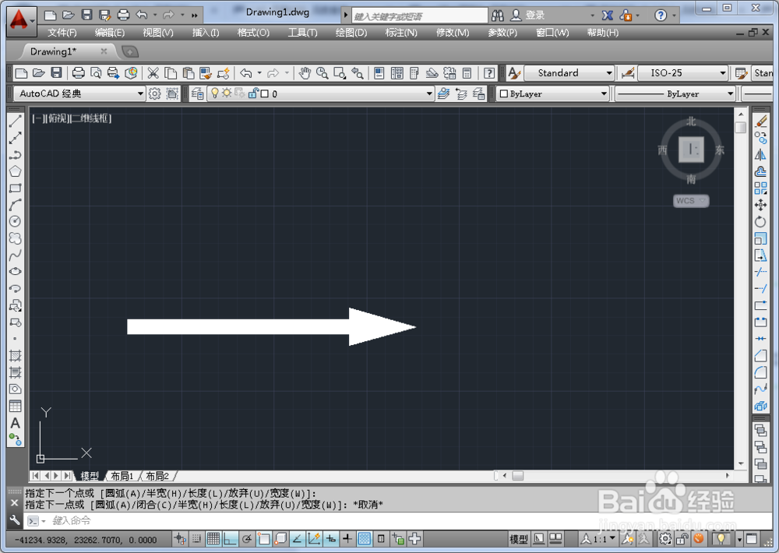Open a new drawing tab button
Viewport: 779px width, 553px height.
129,51
